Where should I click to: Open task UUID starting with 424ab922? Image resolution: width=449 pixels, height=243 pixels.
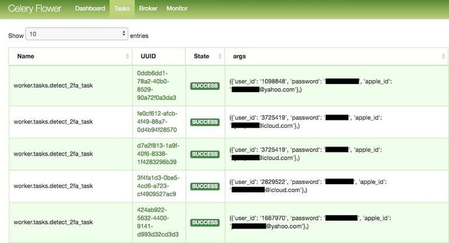point(158,222)
